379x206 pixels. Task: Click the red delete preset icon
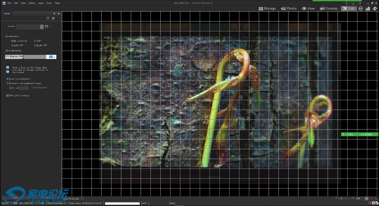(51, 26)
